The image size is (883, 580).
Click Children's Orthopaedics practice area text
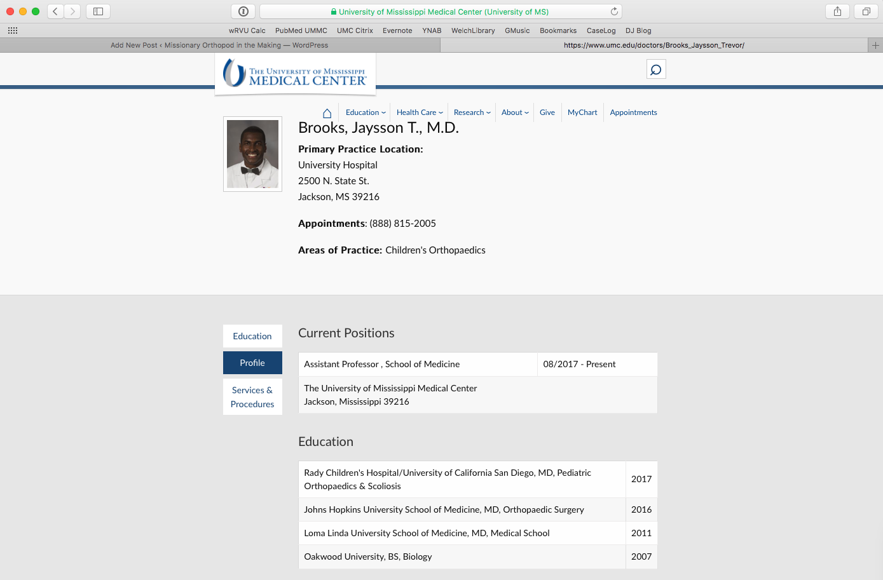click(435, 250)
